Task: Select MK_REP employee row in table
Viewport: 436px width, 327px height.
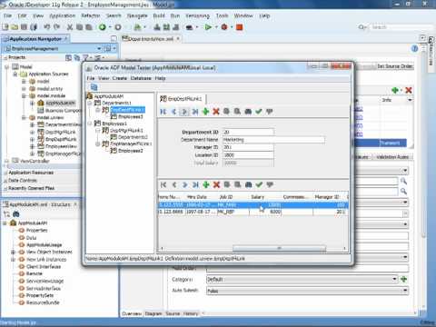Action: (253, 212)
